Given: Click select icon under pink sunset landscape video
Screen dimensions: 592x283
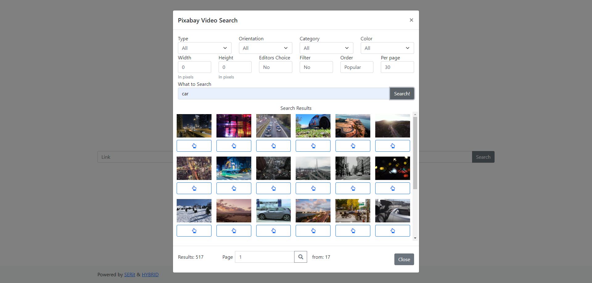Looking at the screenshot, I should 234,231.
